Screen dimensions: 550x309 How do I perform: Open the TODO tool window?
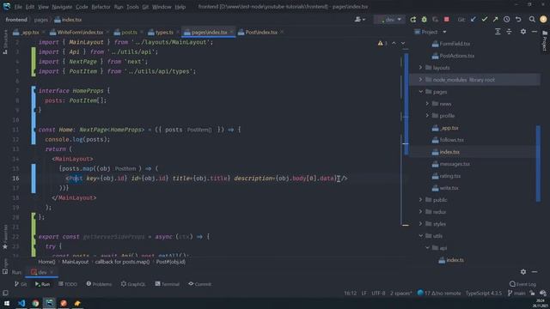[68, 284]
